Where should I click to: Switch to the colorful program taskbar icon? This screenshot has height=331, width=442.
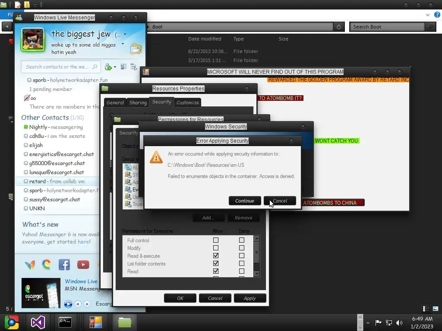tap(95, 322)
